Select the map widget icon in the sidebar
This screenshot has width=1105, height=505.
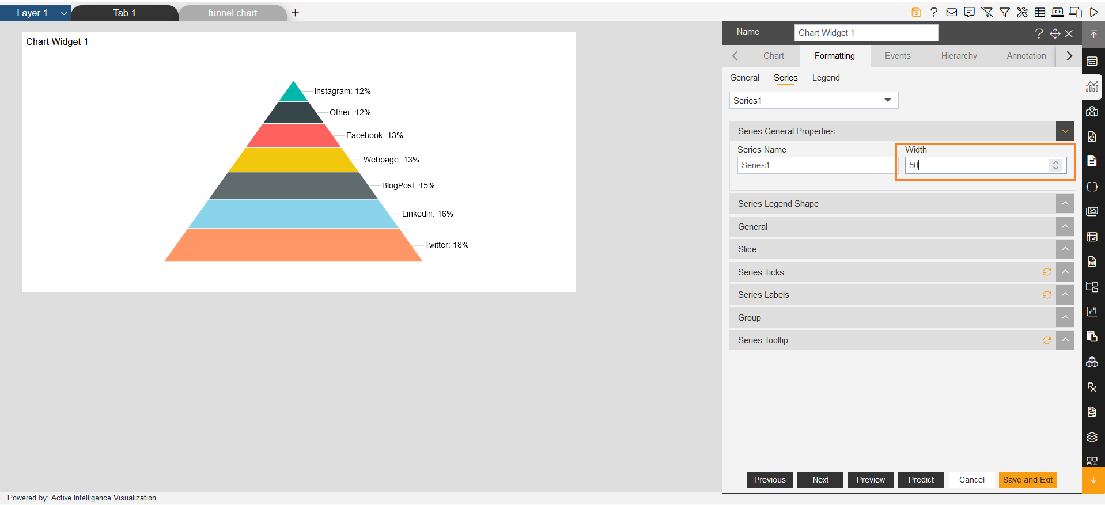click(x=1092, y=111)
